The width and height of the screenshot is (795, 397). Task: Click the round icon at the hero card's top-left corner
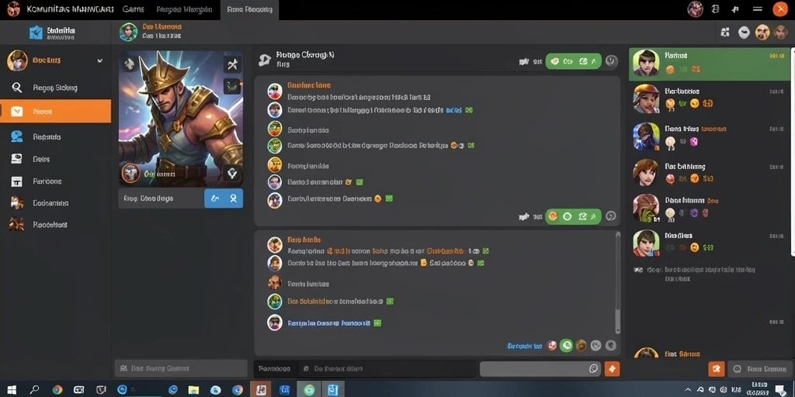pyautogui.click(x=130, y=64)
